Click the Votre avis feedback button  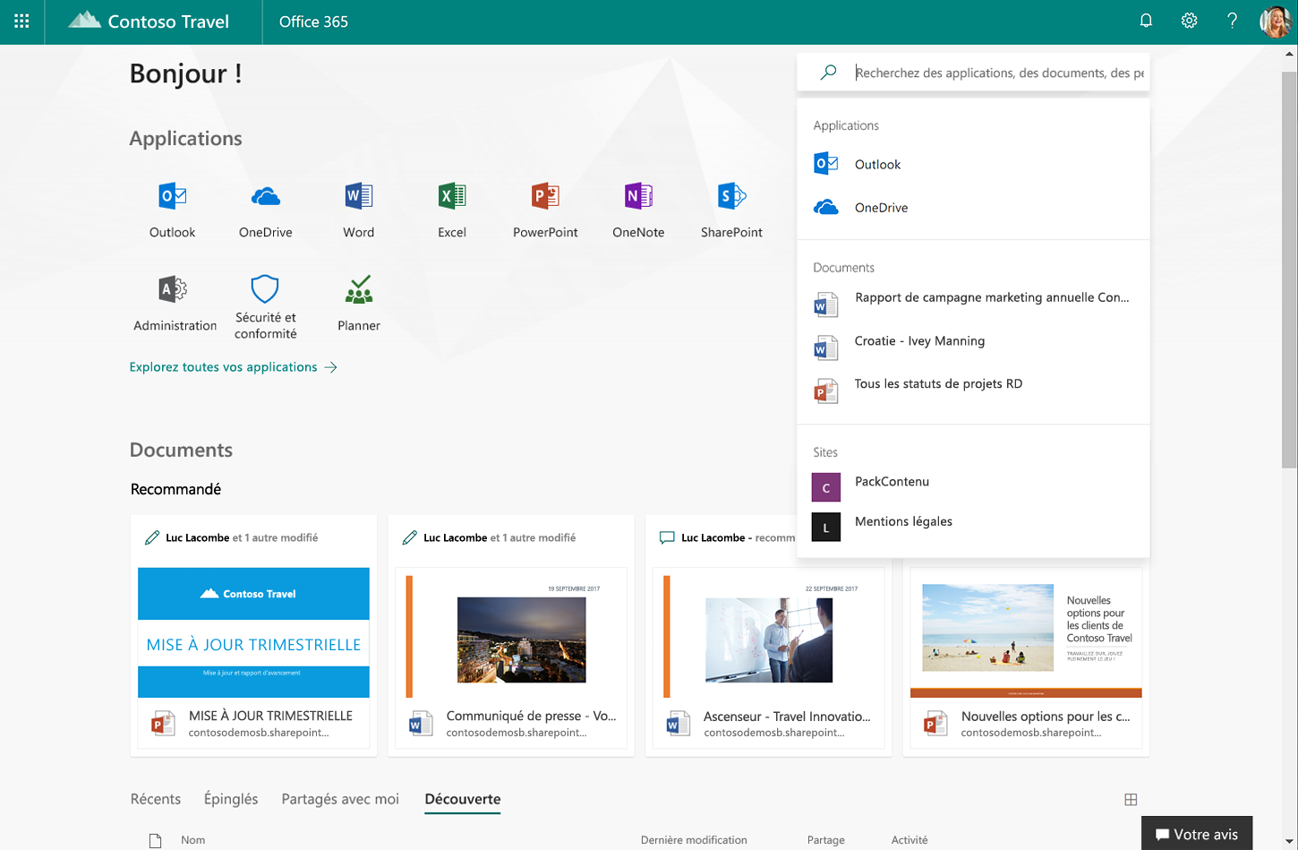point(1197,834)
